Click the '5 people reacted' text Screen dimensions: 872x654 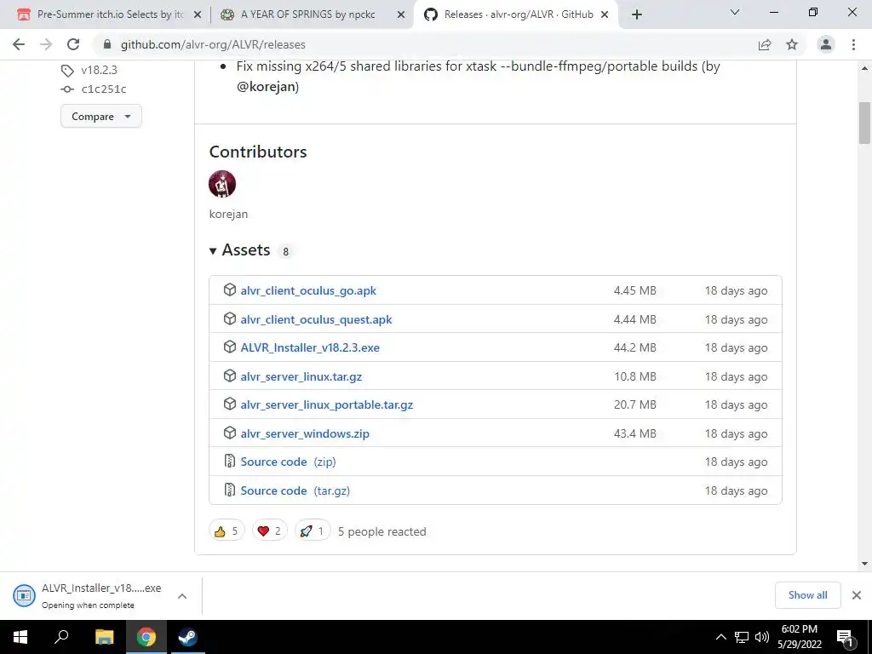[x=382, y=531]
